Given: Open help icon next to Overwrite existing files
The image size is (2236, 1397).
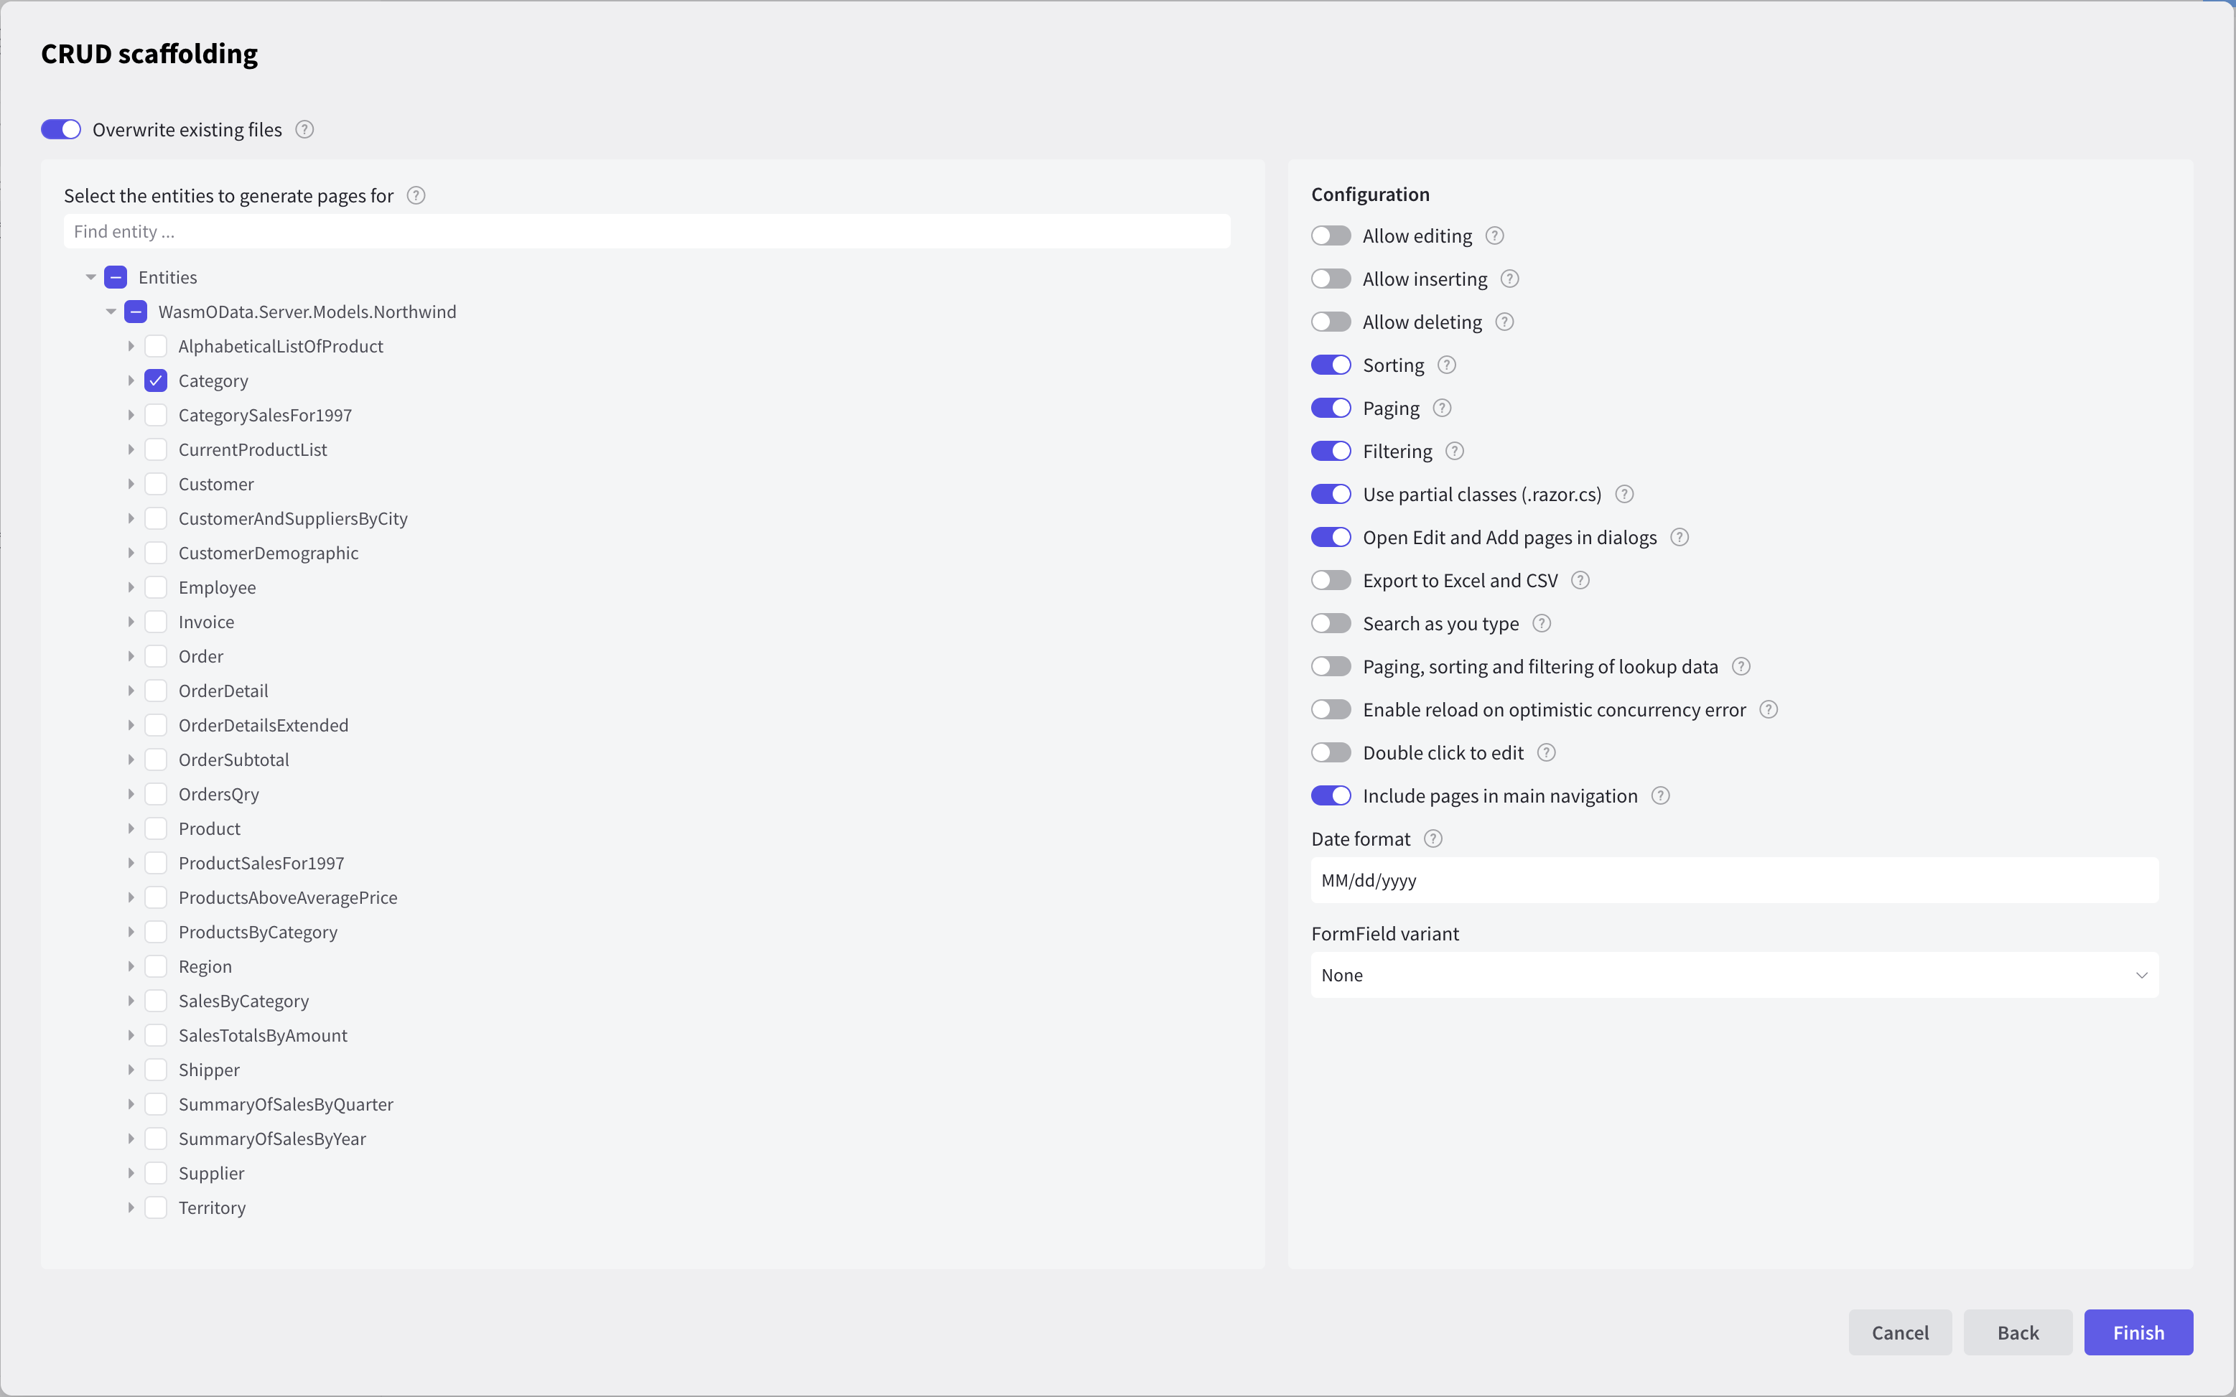Looking at the screenshot, I should (x=305, y=129).
